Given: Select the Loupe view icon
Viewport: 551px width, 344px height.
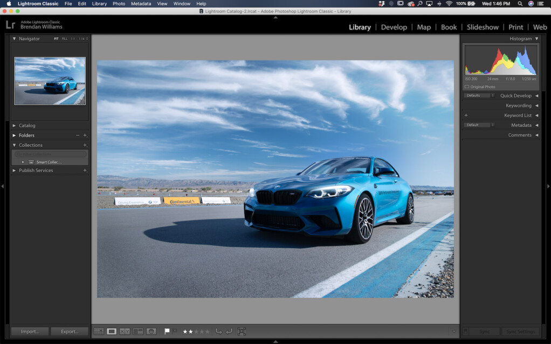Looking at the screenshot, I should (112, 331).
